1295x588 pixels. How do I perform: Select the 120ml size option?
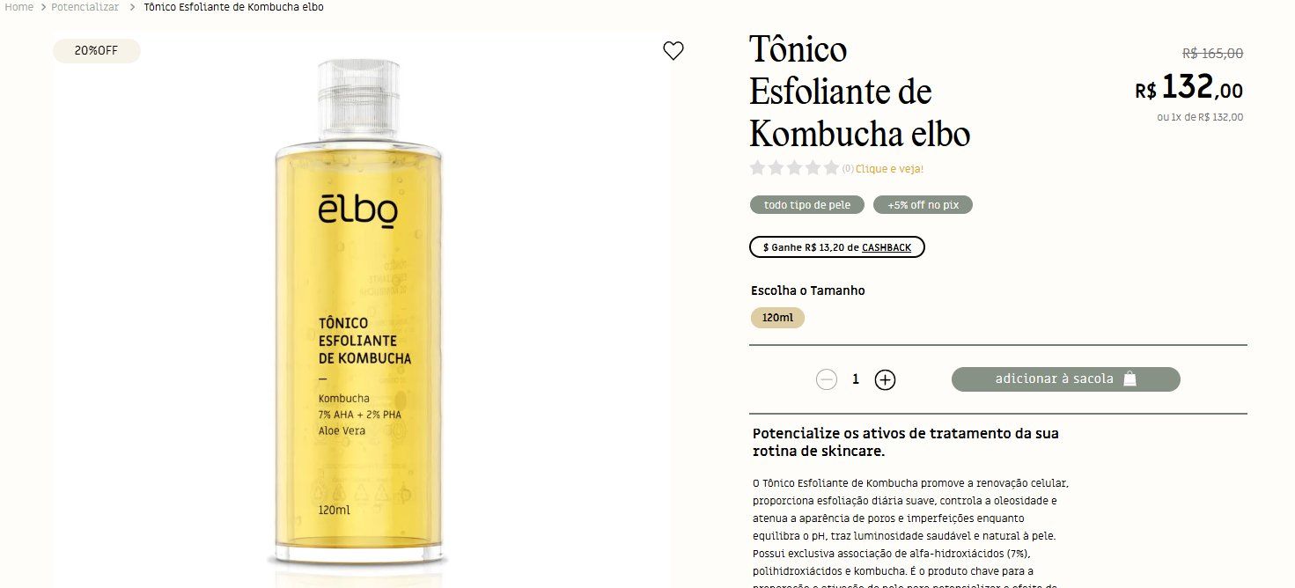click(x=777, y=318)
